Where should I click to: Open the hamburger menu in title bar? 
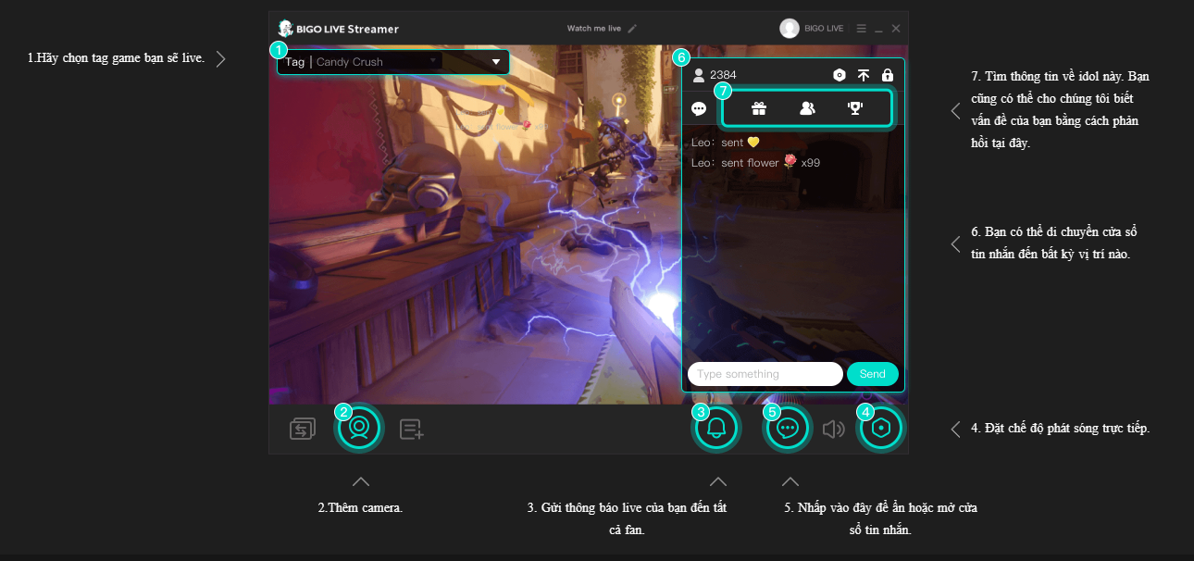(x=862, y=29)
